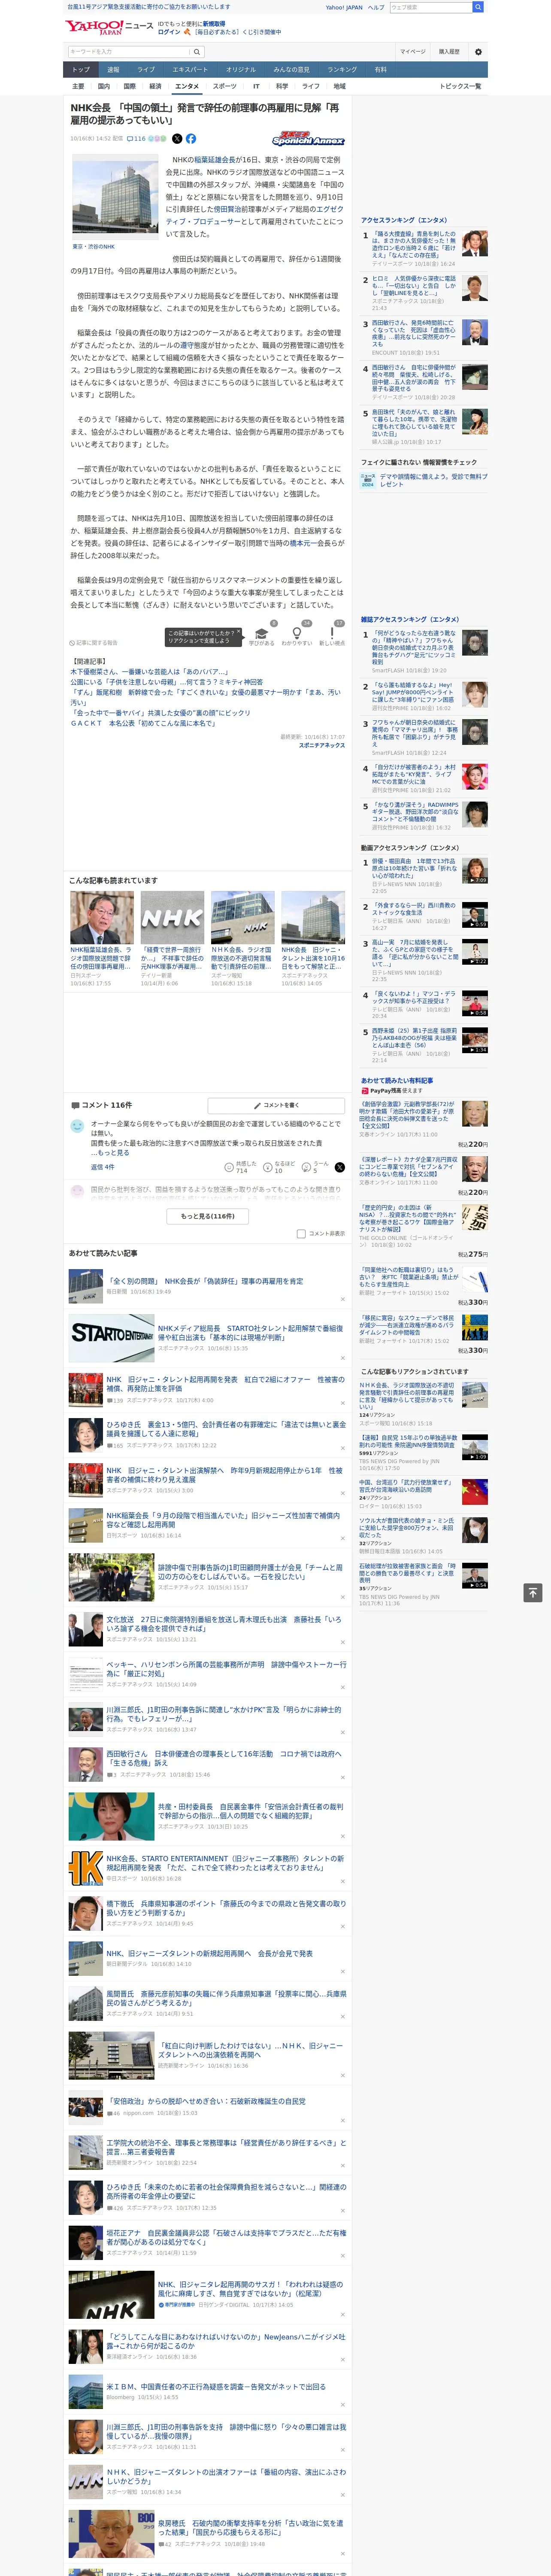Screen dimensions: 551x2576
Task: Open first commenter's avatar icon
Action: tap(77, 1126)
